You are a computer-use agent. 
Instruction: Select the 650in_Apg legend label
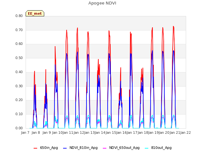point(49,148)
